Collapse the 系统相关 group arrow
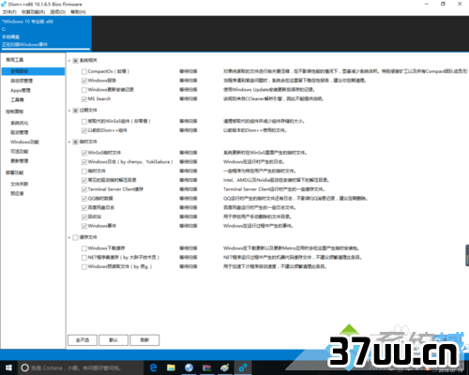Viewport: 469px width, 375px height. [x=69, y=61]
